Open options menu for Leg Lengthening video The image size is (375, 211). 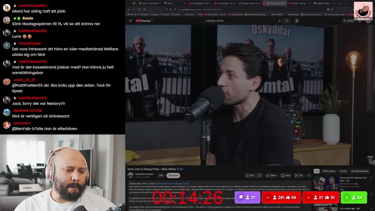coord(371,209)
